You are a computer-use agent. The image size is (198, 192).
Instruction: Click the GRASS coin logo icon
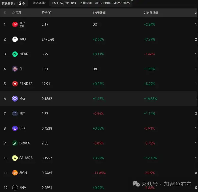tap(15, 143)
